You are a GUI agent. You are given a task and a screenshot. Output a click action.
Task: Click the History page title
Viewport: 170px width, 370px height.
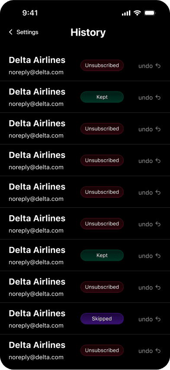(88, 33)
